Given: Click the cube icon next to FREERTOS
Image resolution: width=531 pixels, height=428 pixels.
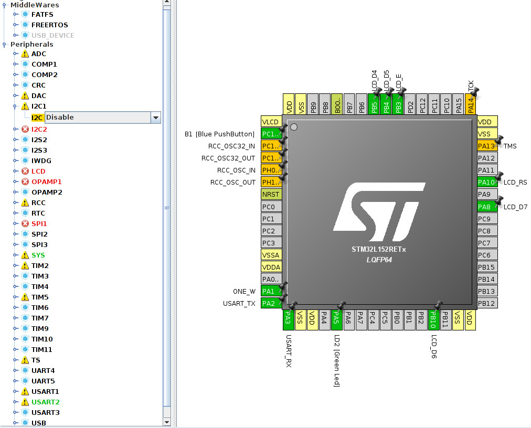Looking at the screenshot, I should (x=25, y=25).
